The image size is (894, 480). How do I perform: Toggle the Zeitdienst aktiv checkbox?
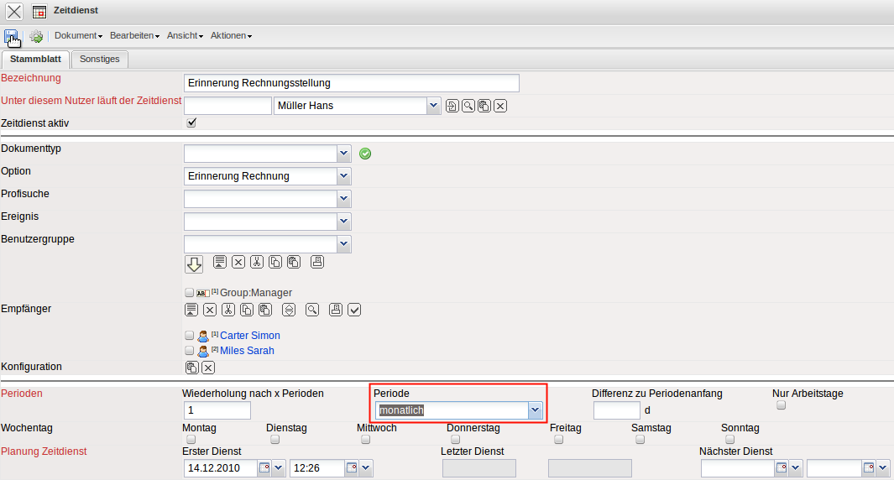click(x=191, y=123)
